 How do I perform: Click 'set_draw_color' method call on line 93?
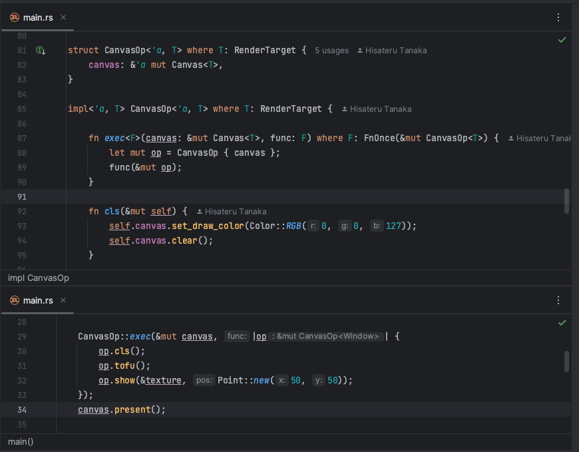click(208, 226)
